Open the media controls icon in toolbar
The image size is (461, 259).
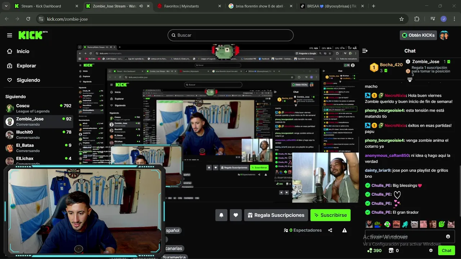433,19
